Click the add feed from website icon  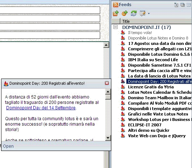pos(125,13)
